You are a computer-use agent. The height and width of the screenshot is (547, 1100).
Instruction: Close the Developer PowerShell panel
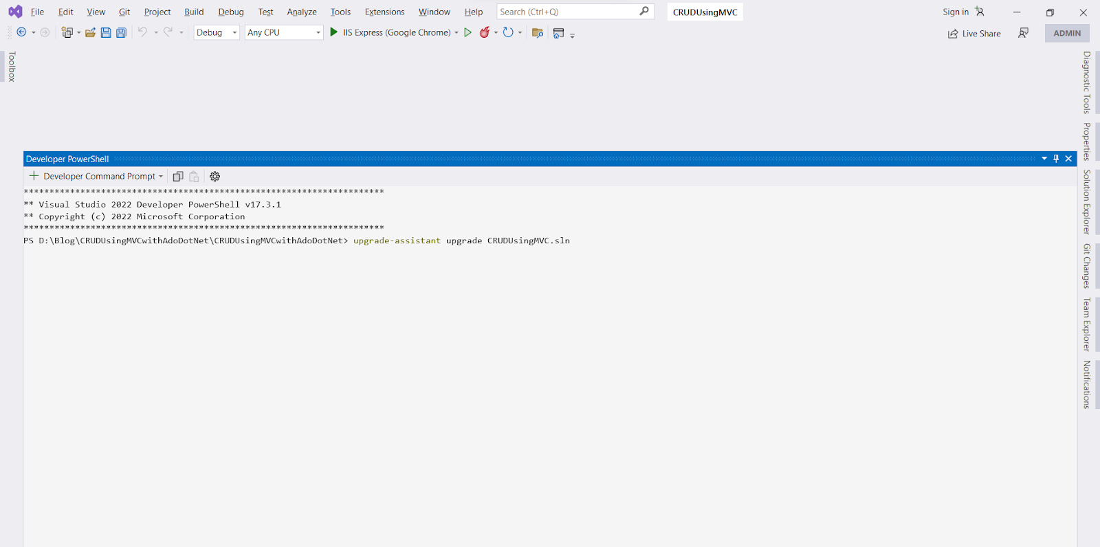point(1068,159)
